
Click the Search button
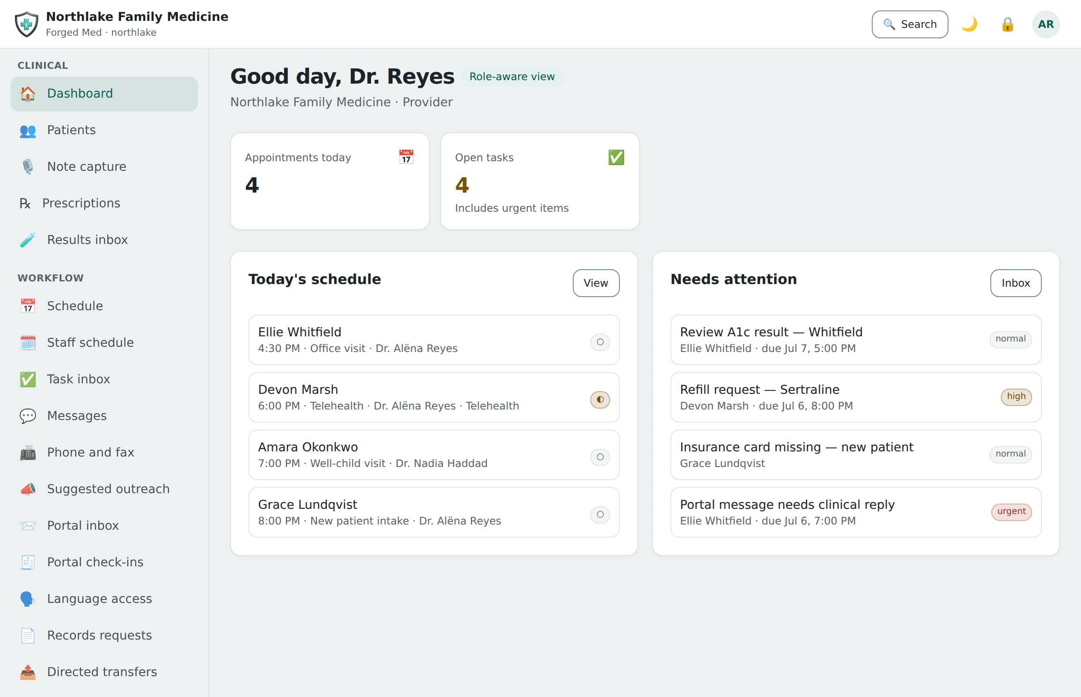[x=909, y=24]
